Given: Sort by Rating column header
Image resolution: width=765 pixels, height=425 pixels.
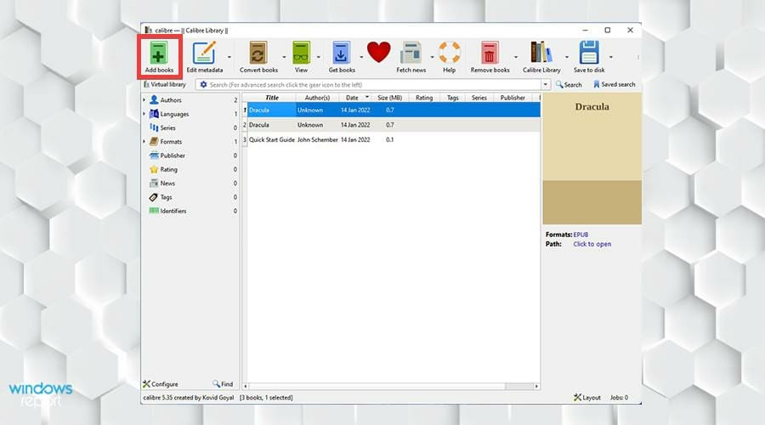Looking at the screenshot, I should (424, 98).
